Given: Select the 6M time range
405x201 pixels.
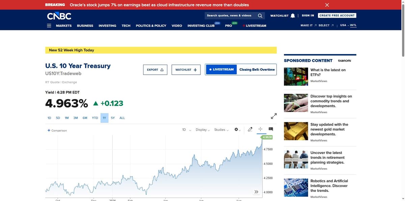Looking at the screenshot, I should (85, 118).
